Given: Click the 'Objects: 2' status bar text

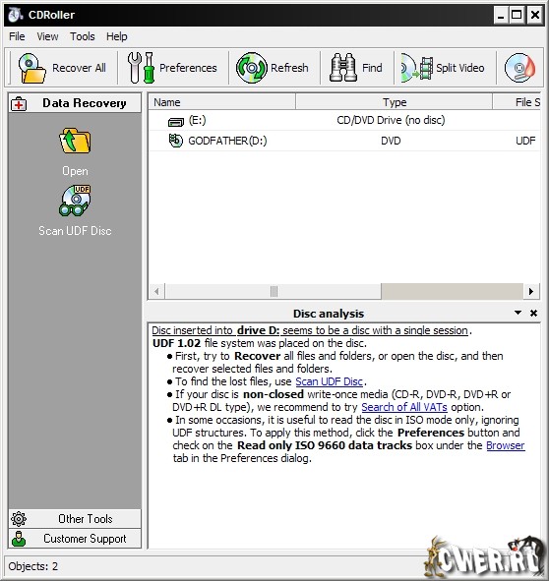Looking at the screenshot, I should tap(33, 566).
